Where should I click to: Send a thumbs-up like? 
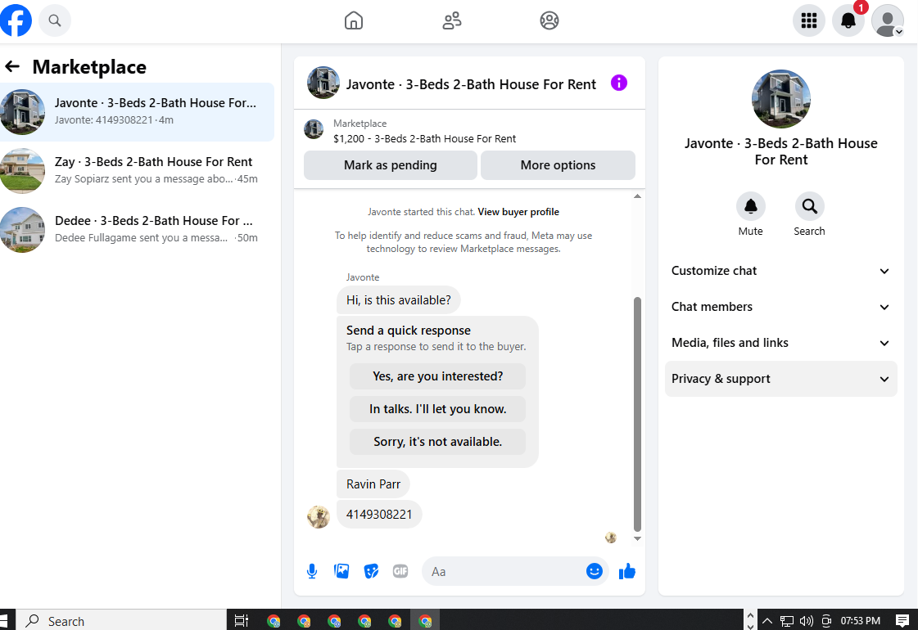627,571
